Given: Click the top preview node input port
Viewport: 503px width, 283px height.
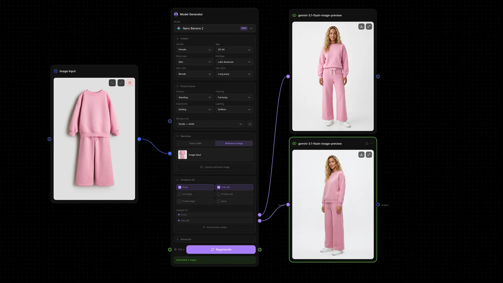Looking at the screenshot, I should 288,76.
